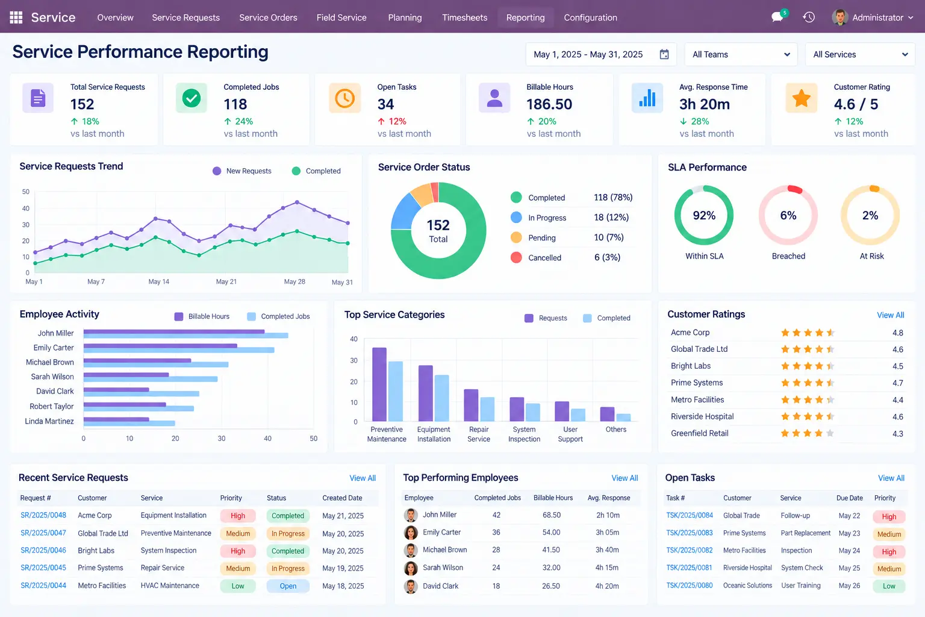The image size is (925, 617).
Task: Click the Customer Rating star icon
Action: point(802,98)
